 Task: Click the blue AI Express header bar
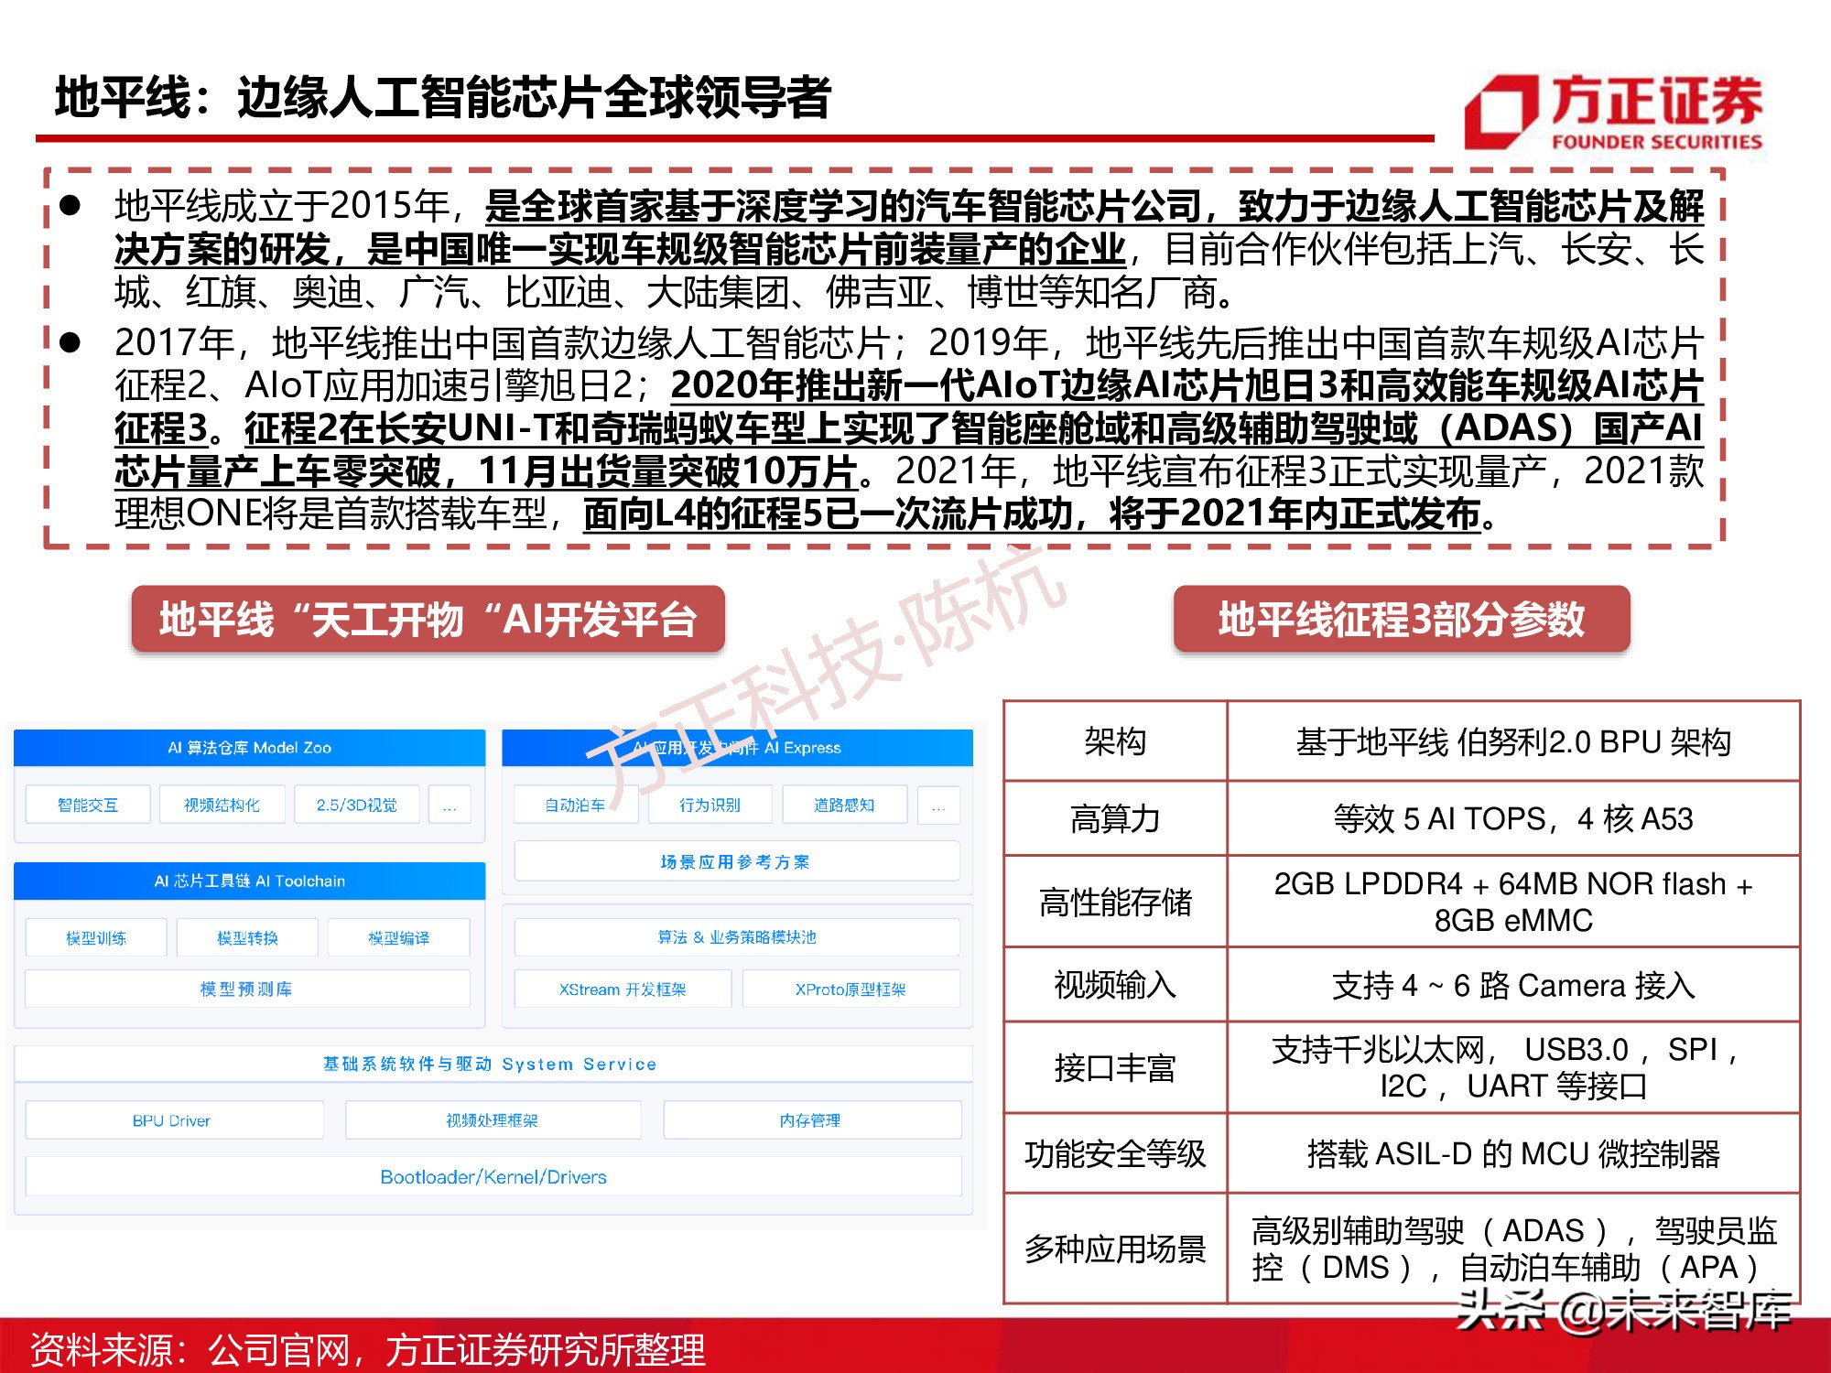tap(738, 748)
